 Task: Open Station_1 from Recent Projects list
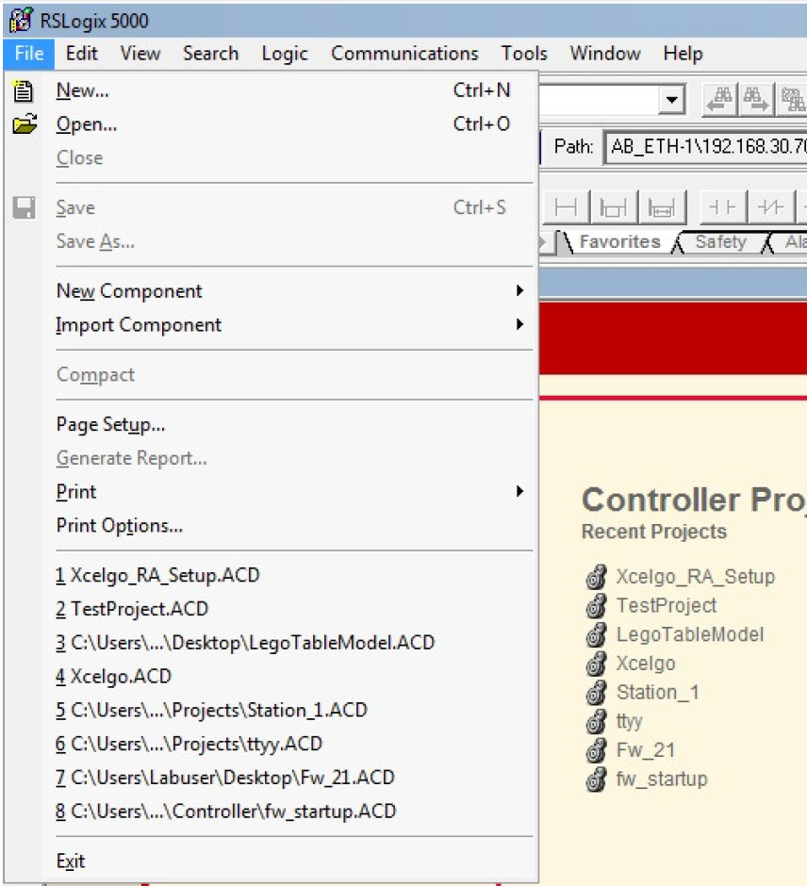pos(657,692)
